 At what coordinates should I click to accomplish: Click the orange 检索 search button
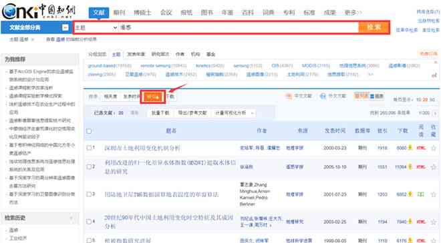[374, 27]
